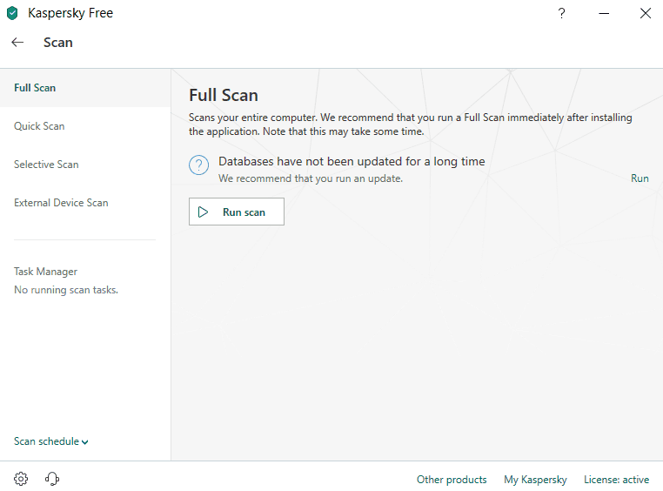Viewport: 663px width, 491px height.
Task: Click the database warning question-mark circle icon
Action: tap(198, 165)
